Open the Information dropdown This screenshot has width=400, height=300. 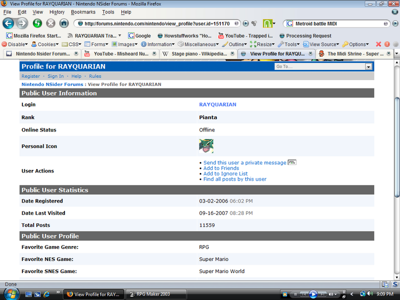tap(158, 44)
